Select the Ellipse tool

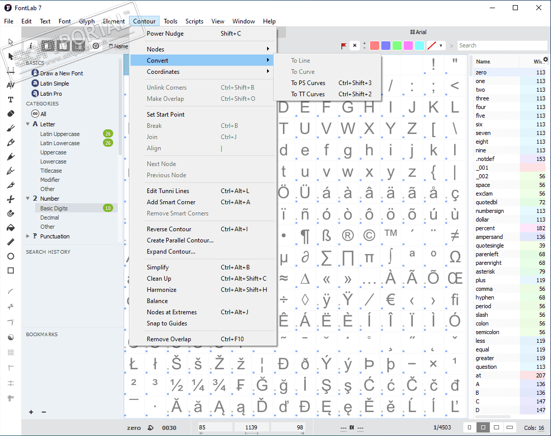11,256
